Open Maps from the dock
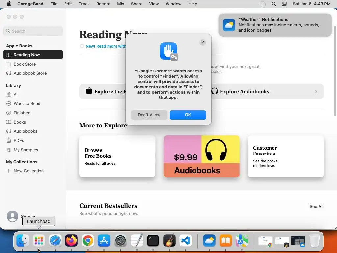Image resolution: width=337 pixels, height=253 pixels. 242,240
